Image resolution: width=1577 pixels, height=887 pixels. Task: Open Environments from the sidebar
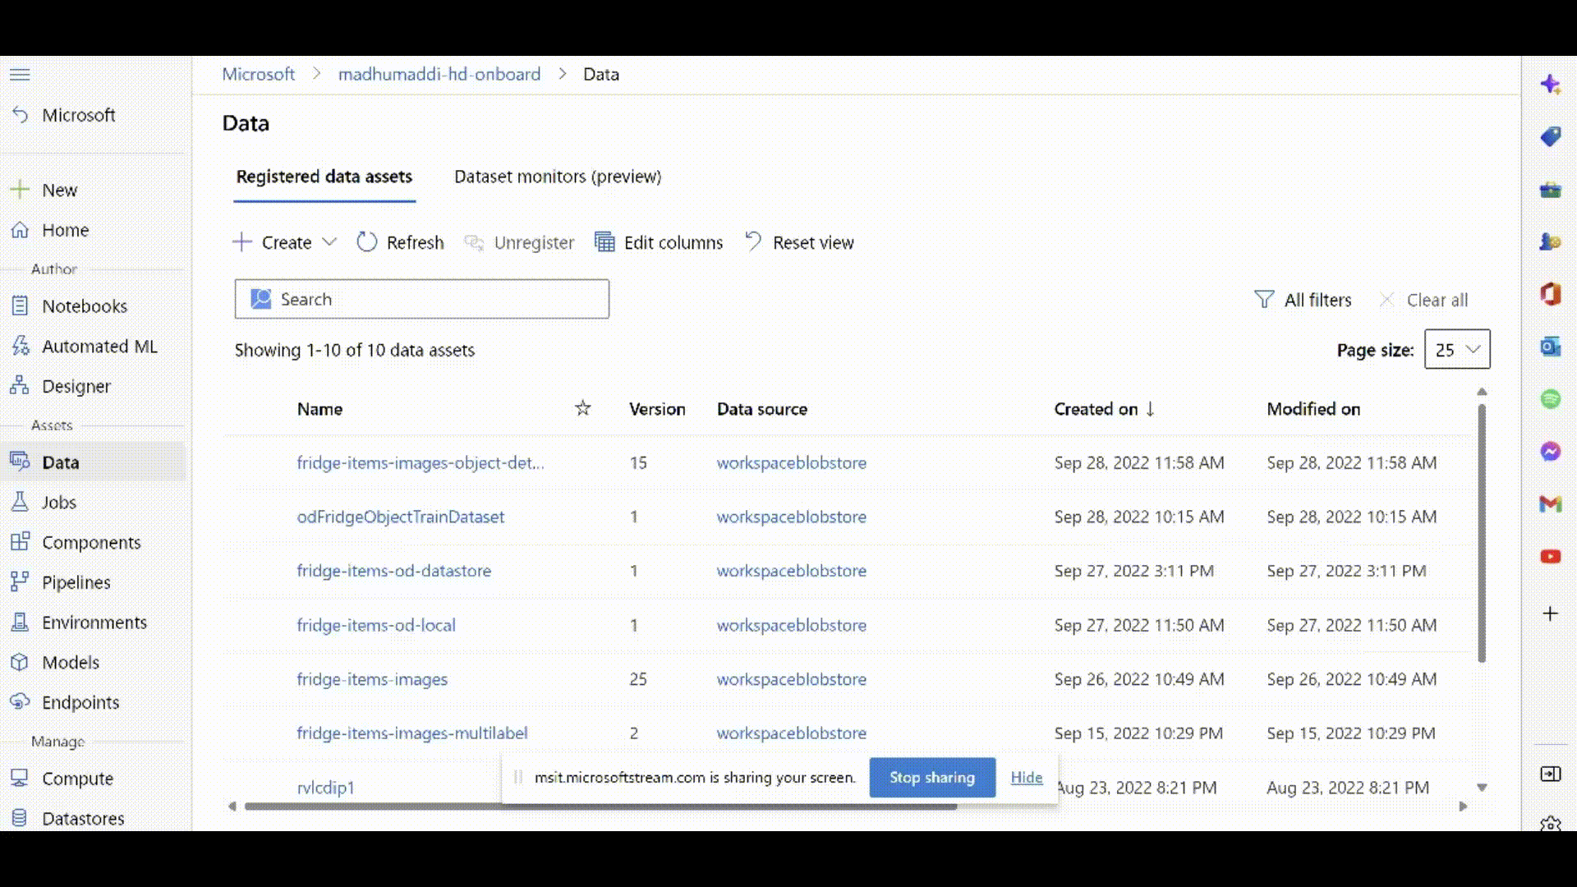pyautogui.click(x=94, y=622)
